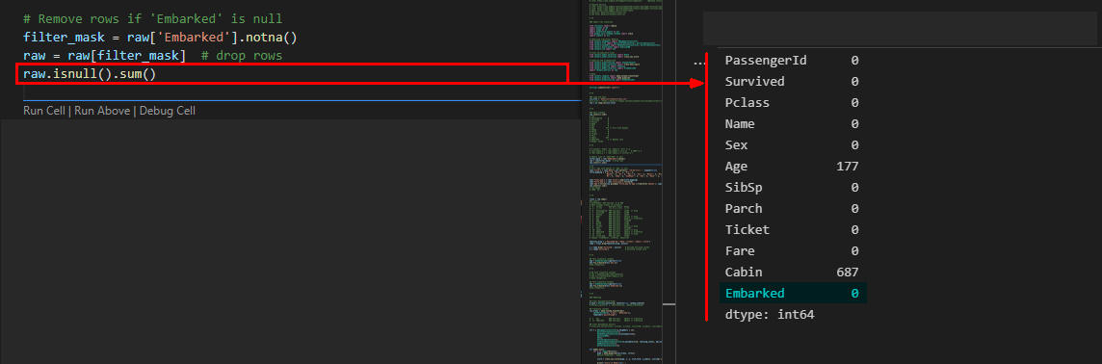Click the Fare output row
The width and height of the screenshot is (1102, 364).
point(792,251)
